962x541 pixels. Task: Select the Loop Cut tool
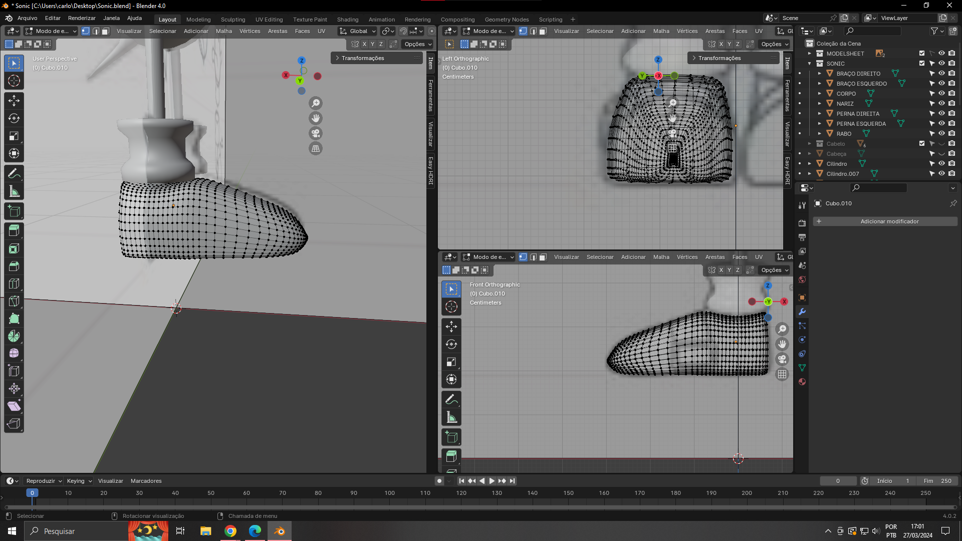click(14, 284)
